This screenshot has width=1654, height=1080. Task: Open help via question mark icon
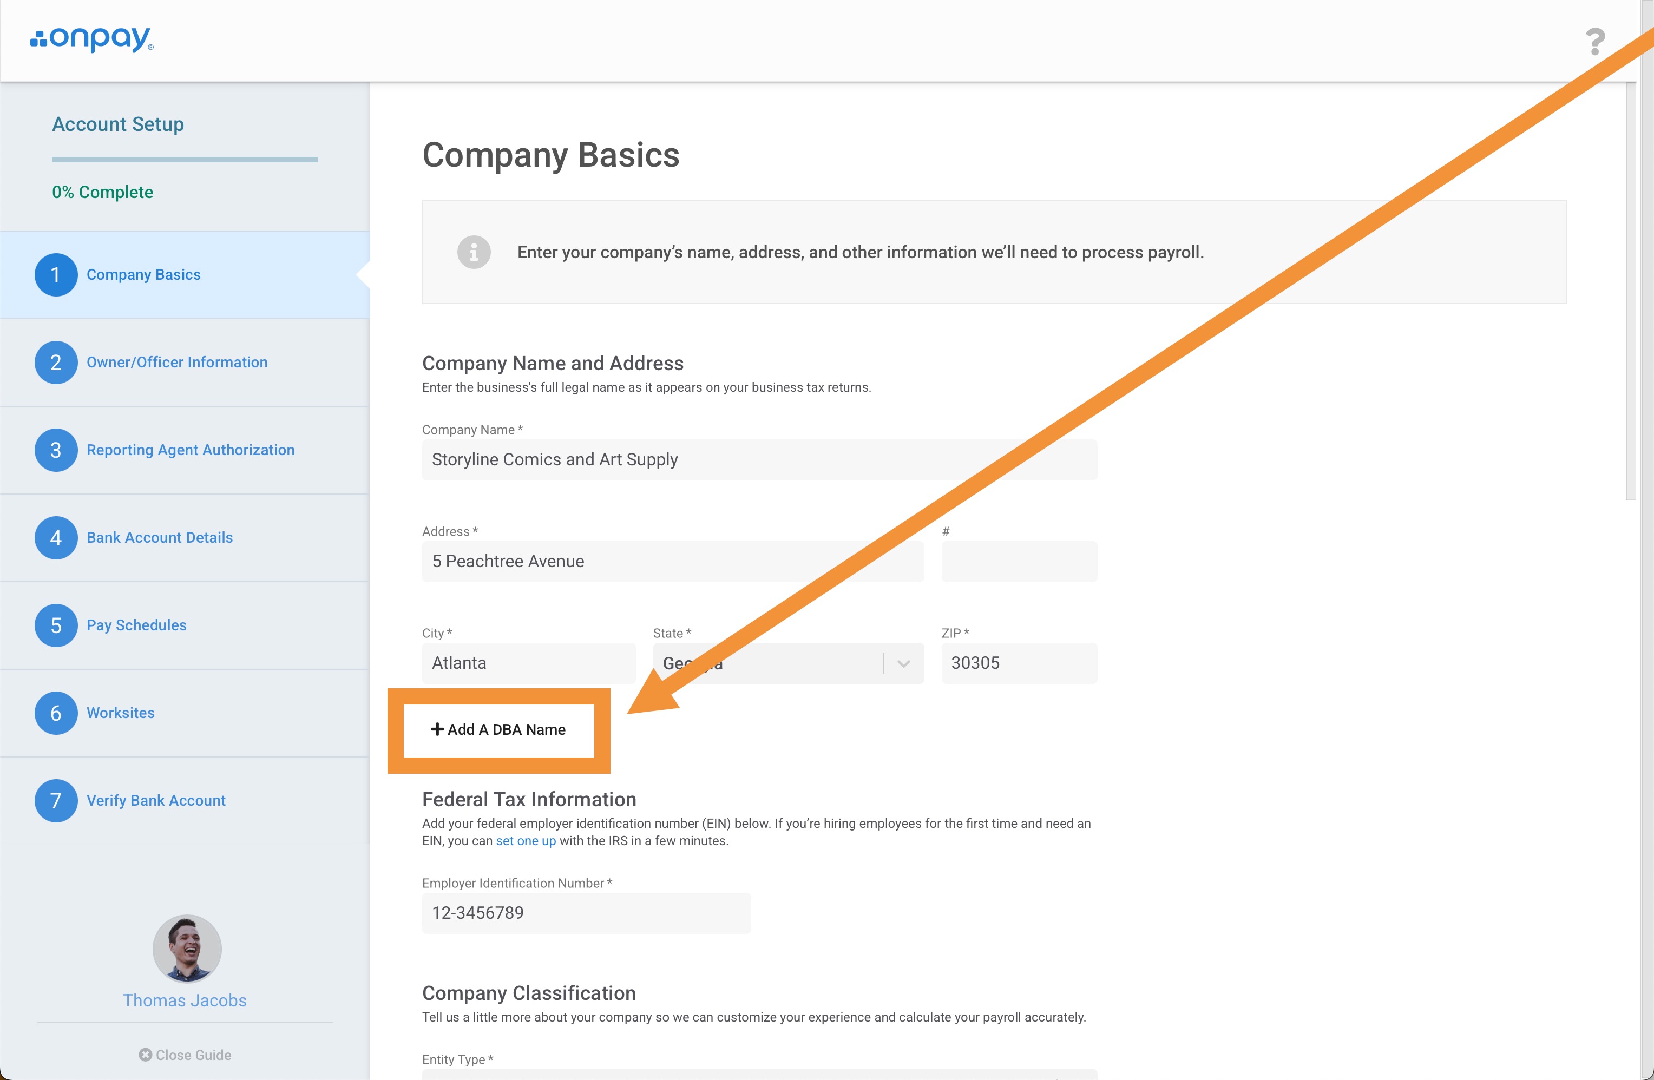pyautogui.click(x=1595, y=42)
